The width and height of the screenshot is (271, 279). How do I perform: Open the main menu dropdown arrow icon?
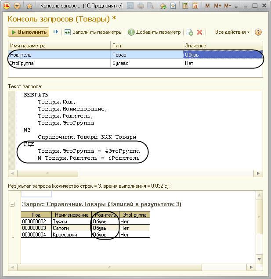pyautogui.click(x=17, y=6)
